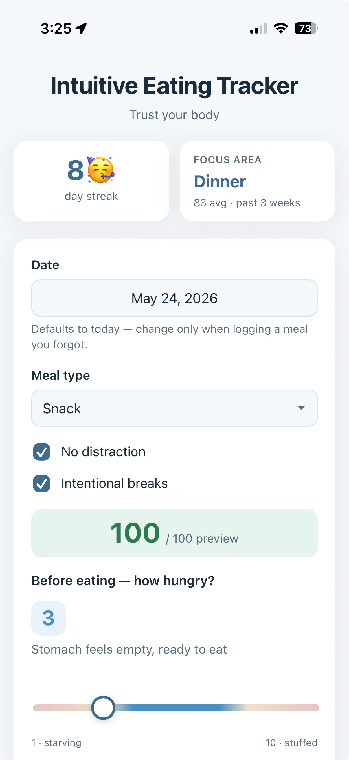Tap the large 100 score number

click(x=135, y=533)
